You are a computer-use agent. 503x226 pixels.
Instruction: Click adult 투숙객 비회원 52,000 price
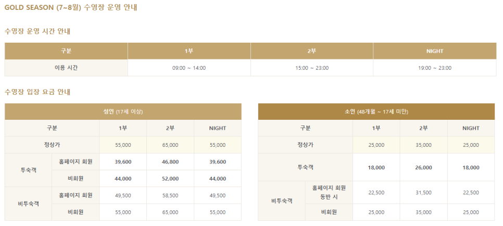(170, 179)
